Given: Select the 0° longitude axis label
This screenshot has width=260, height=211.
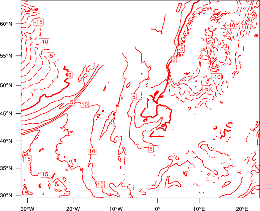Looking at the screenshot, I should click(158, 209).
